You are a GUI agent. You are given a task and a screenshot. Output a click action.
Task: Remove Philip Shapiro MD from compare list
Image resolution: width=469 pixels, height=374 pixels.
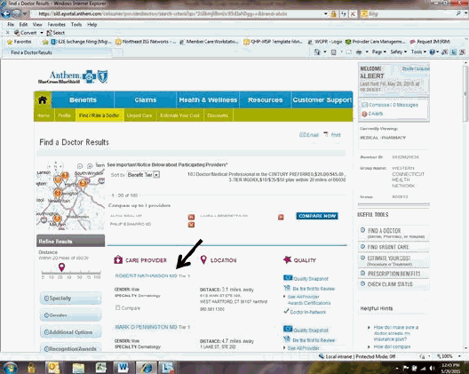pyautogui.click(x=191, y=225)
